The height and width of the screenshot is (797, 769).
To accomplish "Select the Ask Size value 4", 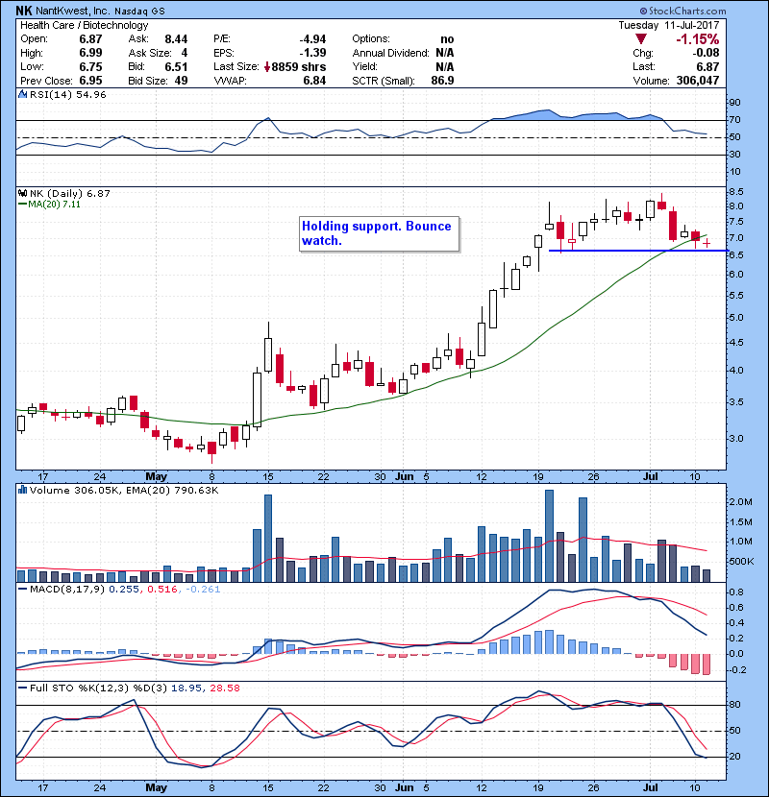I will (185, 53).
